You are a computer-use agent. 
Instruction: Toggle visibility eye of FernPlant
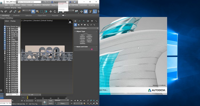click(x=7, y=92)
